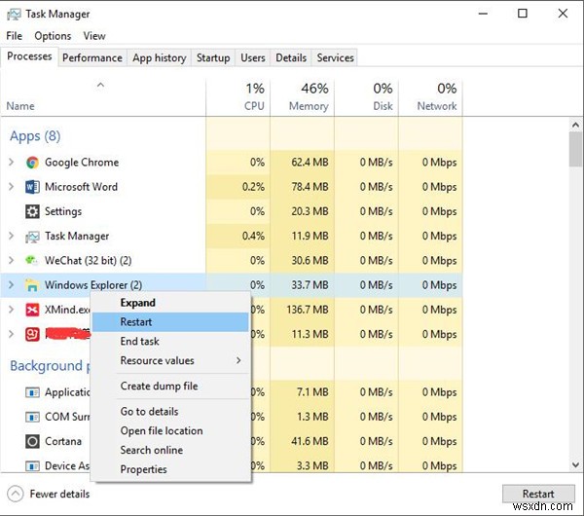The width and height of the screenshot is (584, 516).
Task: Select End task in context menu
Action: (139, 342)
